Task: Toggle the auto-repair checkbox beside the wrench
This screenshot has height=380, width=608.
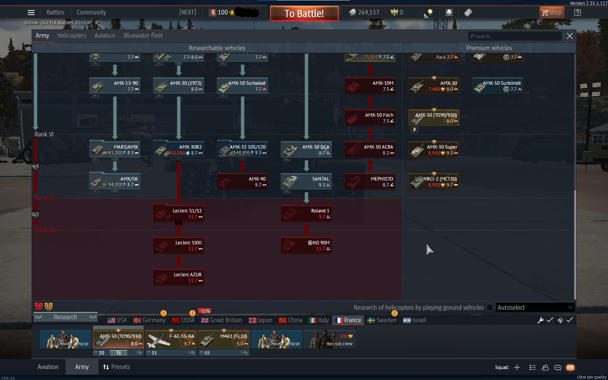Action: [x=549, y=320]
